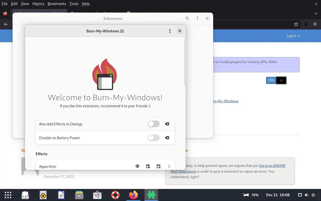Click 'Welcome to Burn-My-Windows!' heading

point(105,97)
